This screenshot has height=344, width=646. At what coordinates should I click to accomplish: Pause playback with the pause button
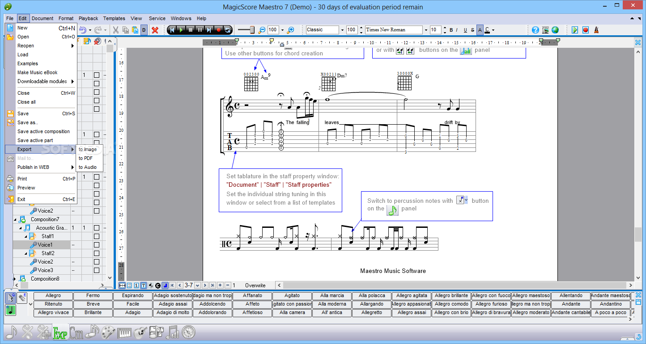[200, 30]
